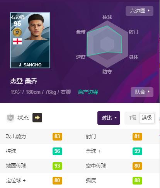Expand the 队套 kit option
The width and height of the screenshot is (160, 188).
pyautogui.click(x=142, y=92)
